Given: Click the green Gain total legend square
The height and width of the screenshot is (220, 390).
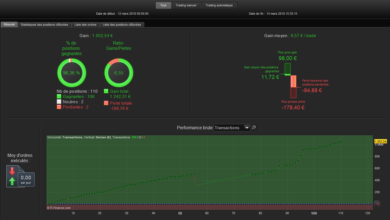Looking at the screenshot, I should coord(106,91).
